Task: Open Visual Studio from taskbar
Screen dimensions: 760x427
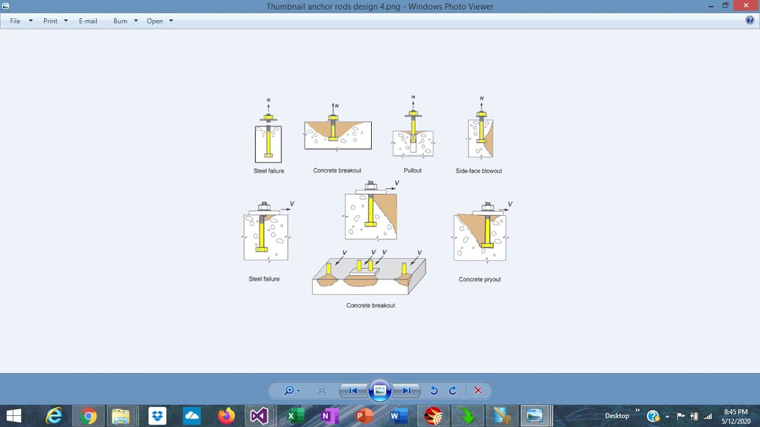Action: pos(259,416)
